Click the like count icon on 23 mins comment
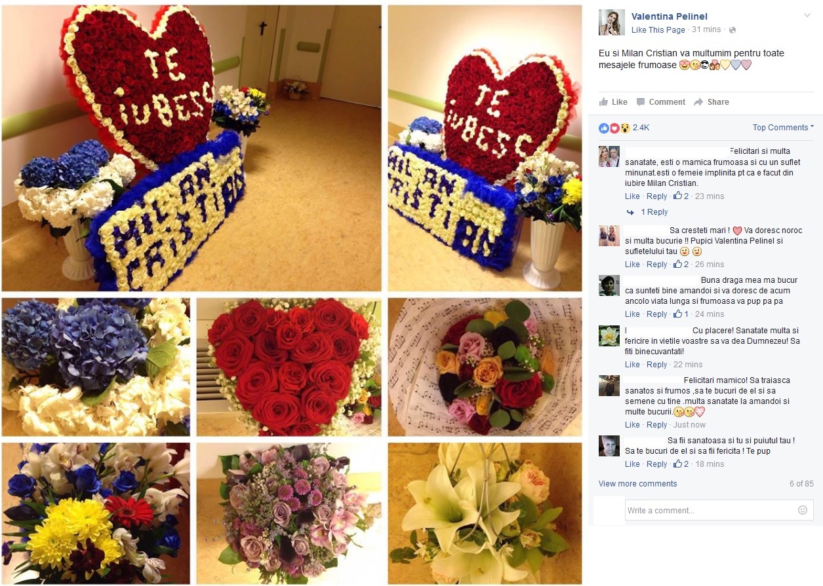 (x=677, y=196)
